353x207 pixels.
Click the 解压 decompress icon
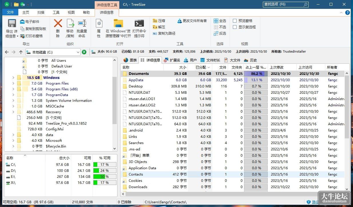(x=155, y=27)
